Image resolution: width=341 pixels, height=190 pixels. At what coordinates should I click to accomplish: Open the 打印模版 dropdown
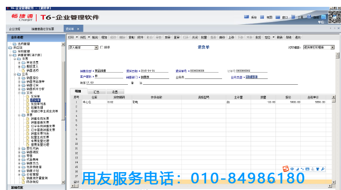pos(333,47)
